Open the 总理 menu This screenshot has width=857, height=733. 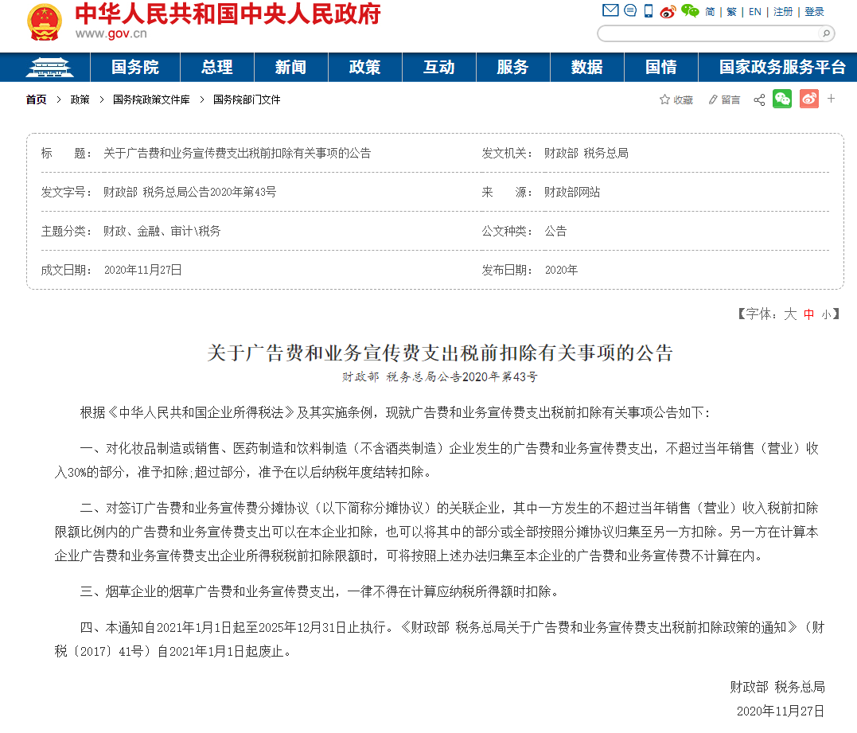click(217, 67)
